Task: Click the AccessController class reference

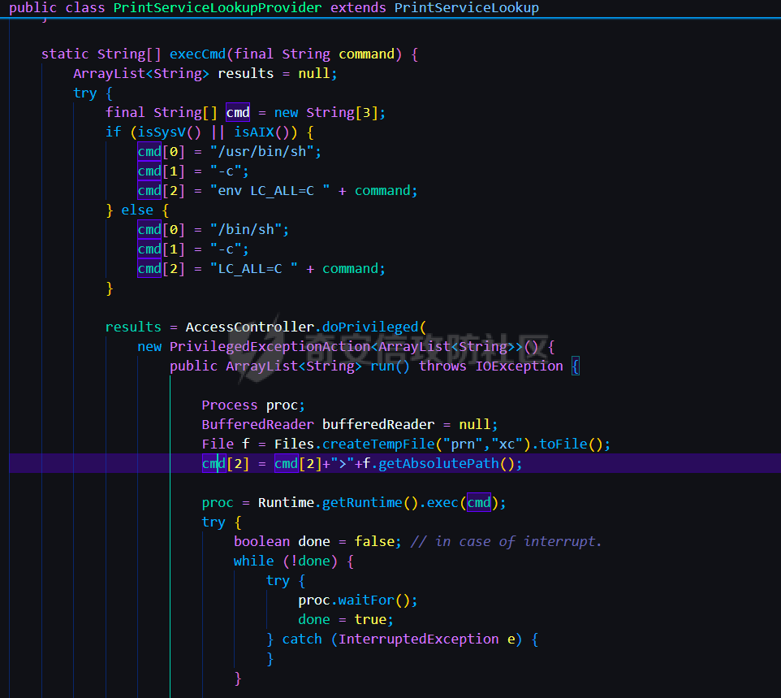Action: click(x=249, y=327)
